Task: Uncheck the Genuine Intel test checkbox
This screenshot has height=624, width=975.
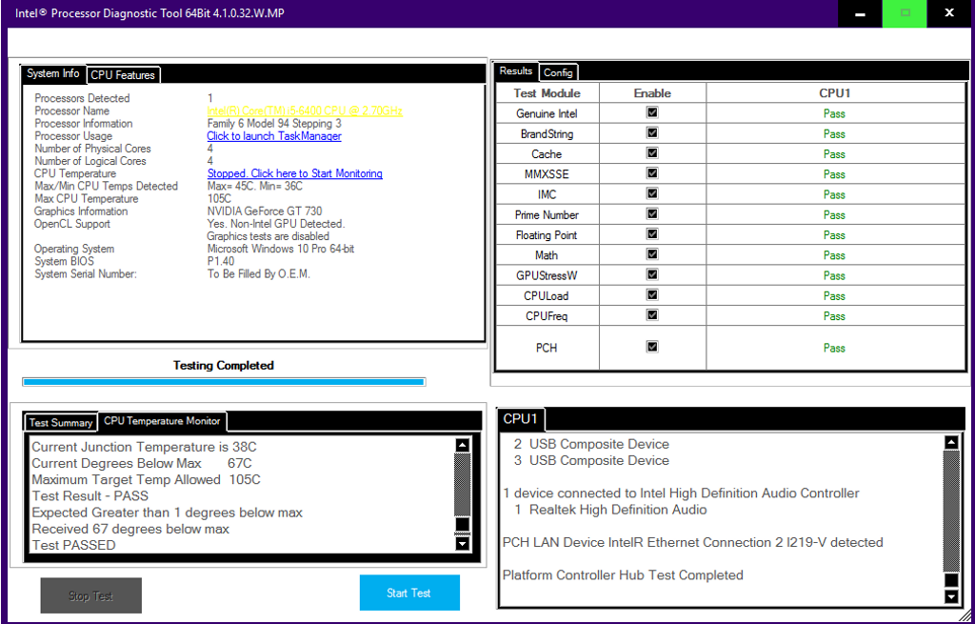Action: tap(652, 112)
